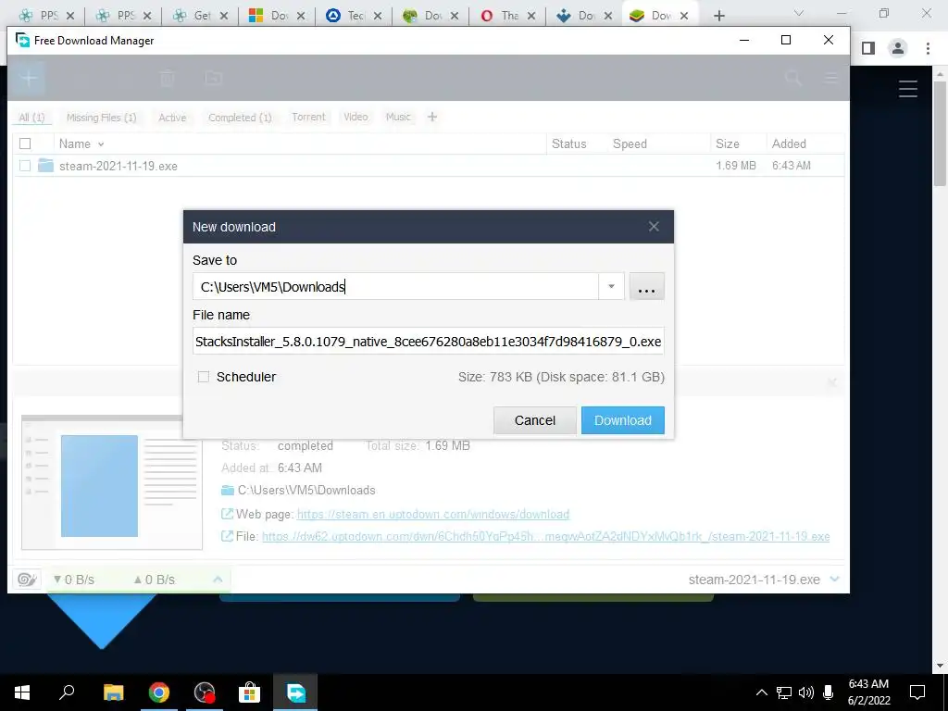Viewport: 948px width, 711px height.
Task: Select steam-2021-11-19.exe file name in list
Action: (118, 167)
